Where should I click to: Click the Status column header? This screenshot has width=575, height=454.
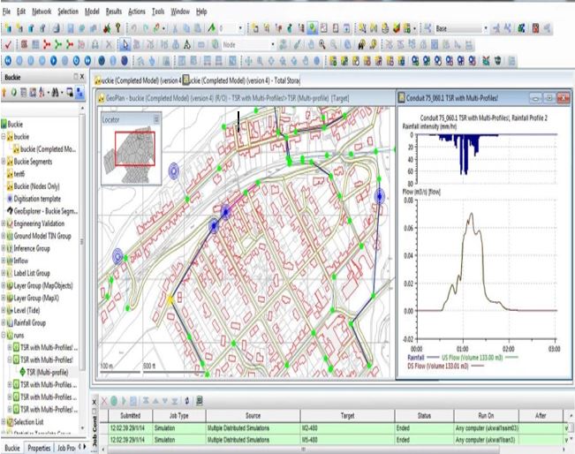point(424,415)
